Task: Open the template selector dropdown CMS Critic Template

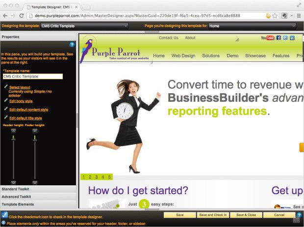Action: (x=84, y=26)
